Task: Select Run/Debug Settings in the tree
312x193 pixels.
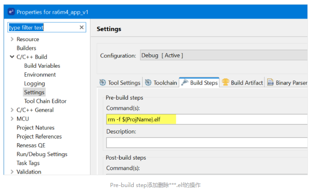Action: point(42,154)
